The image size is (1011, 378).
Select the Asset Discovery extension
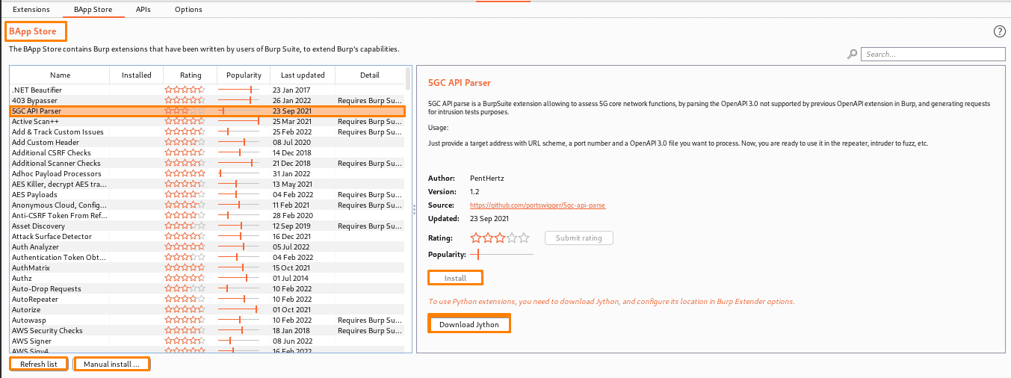tap(207, 226)
